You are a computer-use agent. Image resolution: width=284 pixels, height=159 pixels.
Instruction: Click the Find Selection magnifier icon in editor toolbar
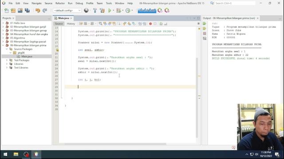tap(100, 24)
